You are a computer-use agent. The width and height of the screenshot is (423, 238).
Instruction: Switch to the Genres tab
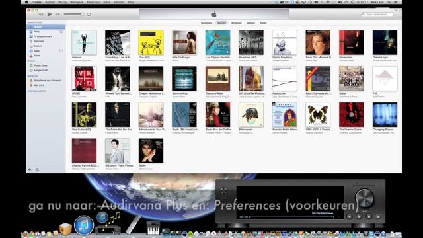coord(250,23)
